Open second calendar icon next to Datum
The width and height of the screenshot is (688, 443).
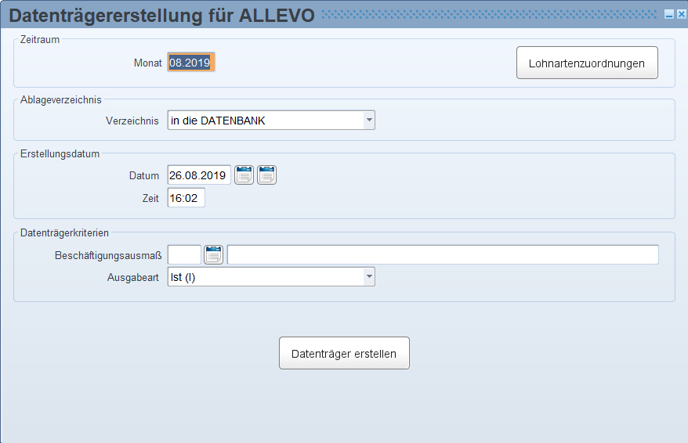[266, 175]
